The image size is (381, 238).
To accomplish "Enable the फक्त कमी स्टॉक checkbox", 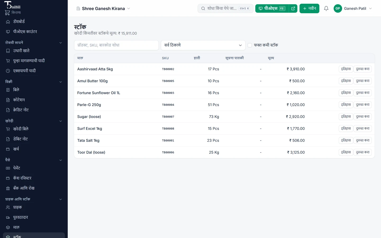I will tap(250, 45).
